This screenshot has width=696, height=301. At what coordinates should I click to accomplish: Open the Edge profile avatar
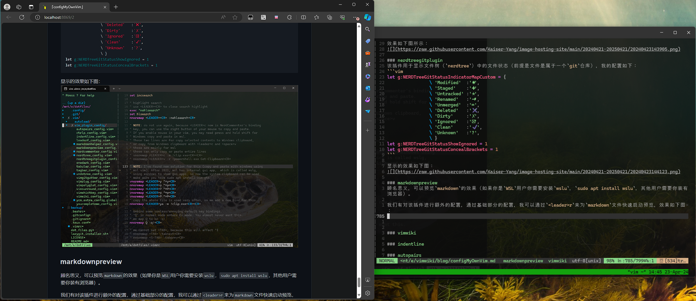pos(7,7)
